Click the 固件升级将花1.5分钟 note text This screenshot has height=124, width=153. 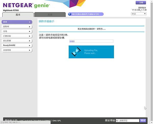pos(53,35)
